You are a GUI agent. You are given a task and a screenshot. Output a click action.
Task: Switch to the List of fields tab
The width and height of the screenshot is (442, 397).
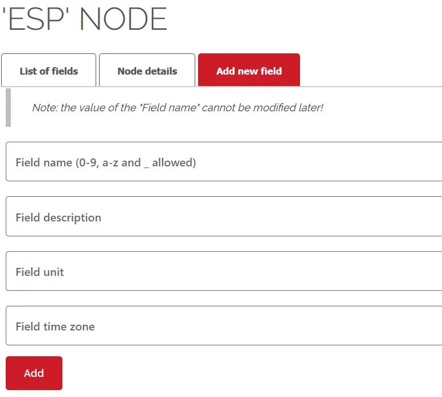tap(49, 70)
